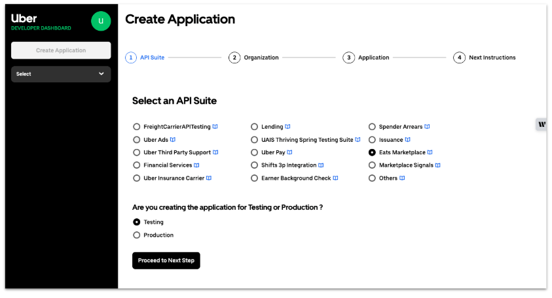
Task: Open docs icon beside Marketplace Signals
Action: pyautogui.click(x=438, y=165)
